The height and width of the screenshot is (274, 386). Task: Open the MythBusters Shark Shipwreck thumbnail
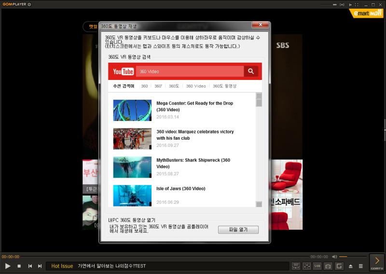coord(132,167)
